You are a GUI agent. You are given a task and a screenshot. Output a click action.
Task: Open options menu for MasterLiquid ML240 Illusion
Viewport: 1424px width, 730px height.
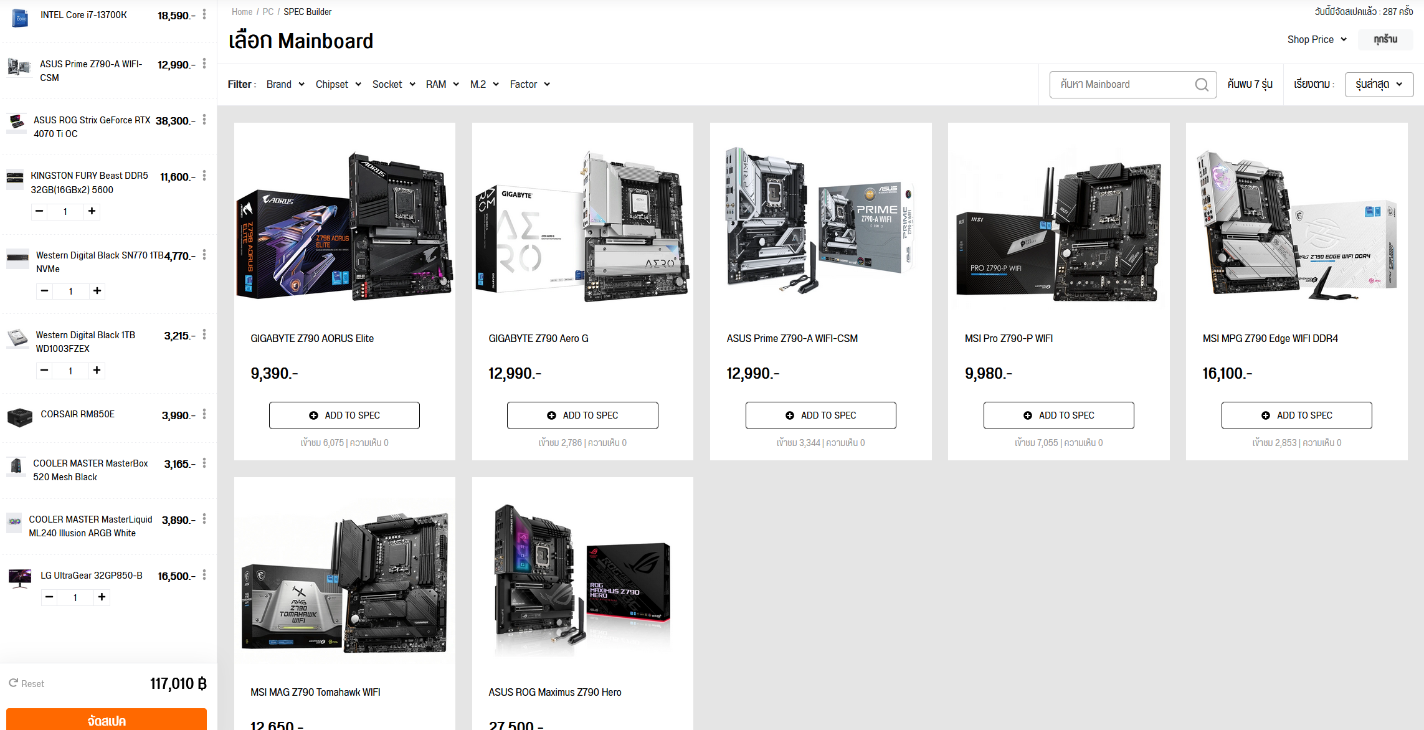tap(204, 519)
